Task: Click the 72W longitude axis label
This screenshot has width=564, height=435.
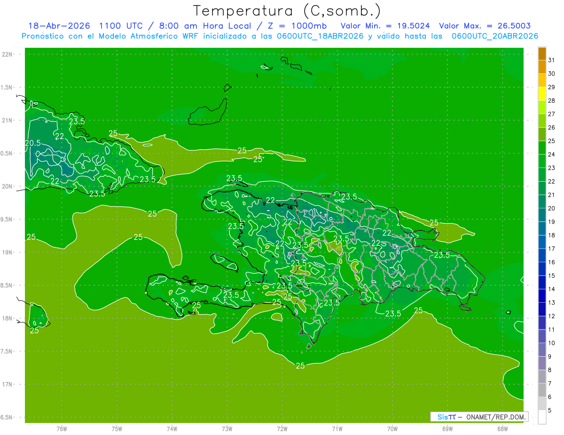Action: tap(282, 429)
